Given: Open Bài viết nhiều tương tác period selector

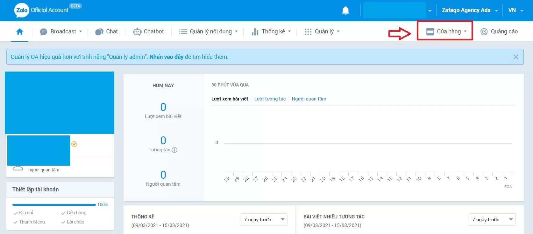Looking at the screenshot, I should [492, 219].
